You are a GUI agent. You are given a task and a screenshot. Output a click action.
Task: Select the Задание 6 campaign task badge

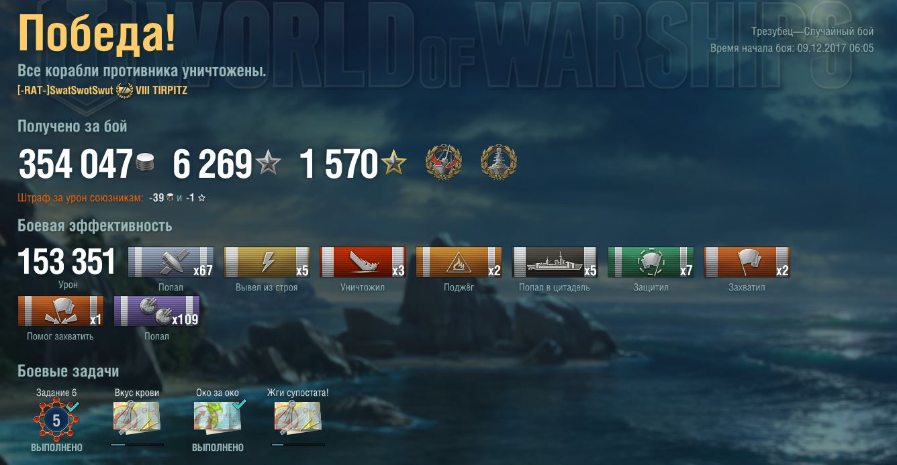[56, 421]
